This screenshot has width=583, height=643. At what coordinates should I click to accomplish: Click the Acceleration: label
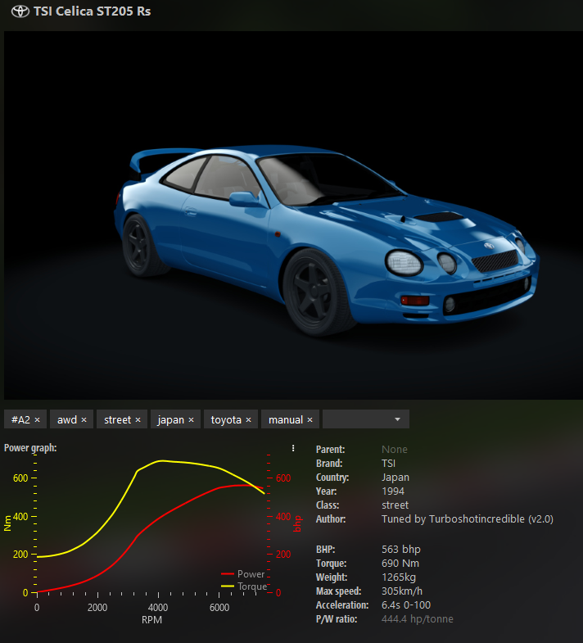(342, 605)
